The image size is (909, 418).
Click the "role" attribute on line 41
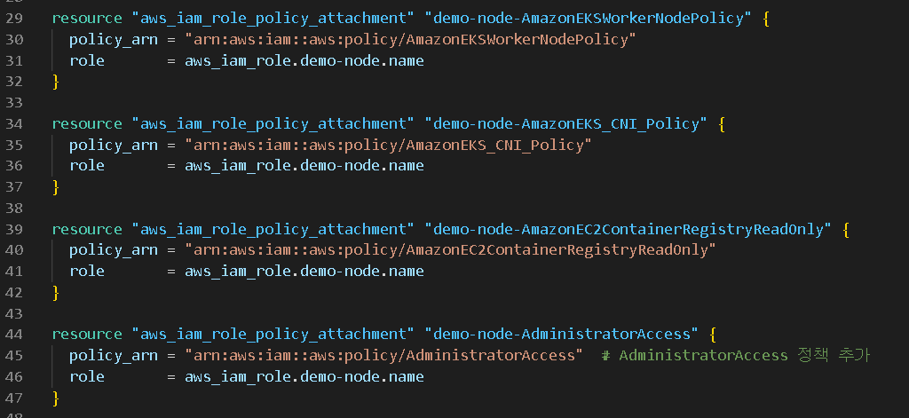point(87,272)
